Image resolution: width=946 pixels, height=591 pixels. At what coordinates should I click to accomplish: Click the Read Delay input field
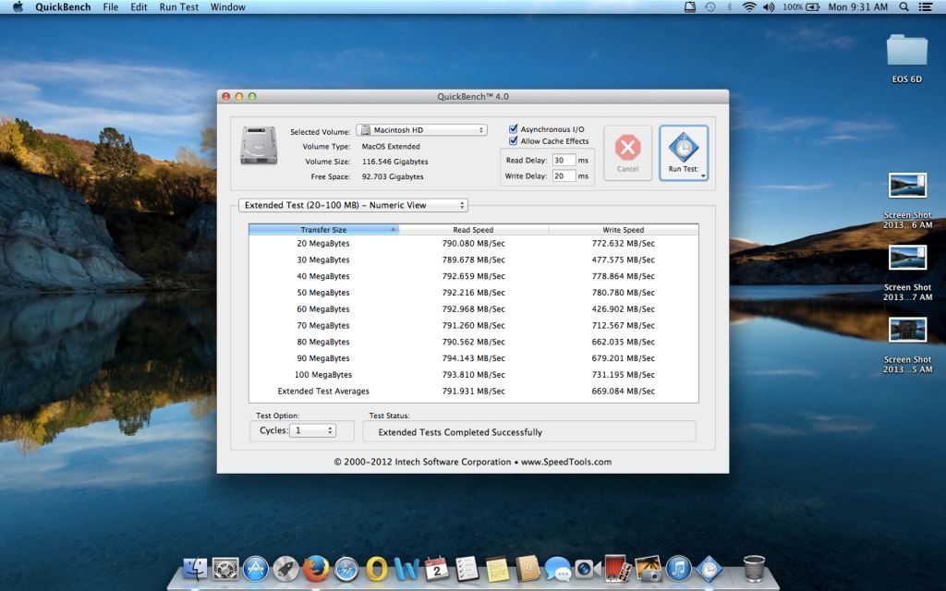[x=564, y=161]
